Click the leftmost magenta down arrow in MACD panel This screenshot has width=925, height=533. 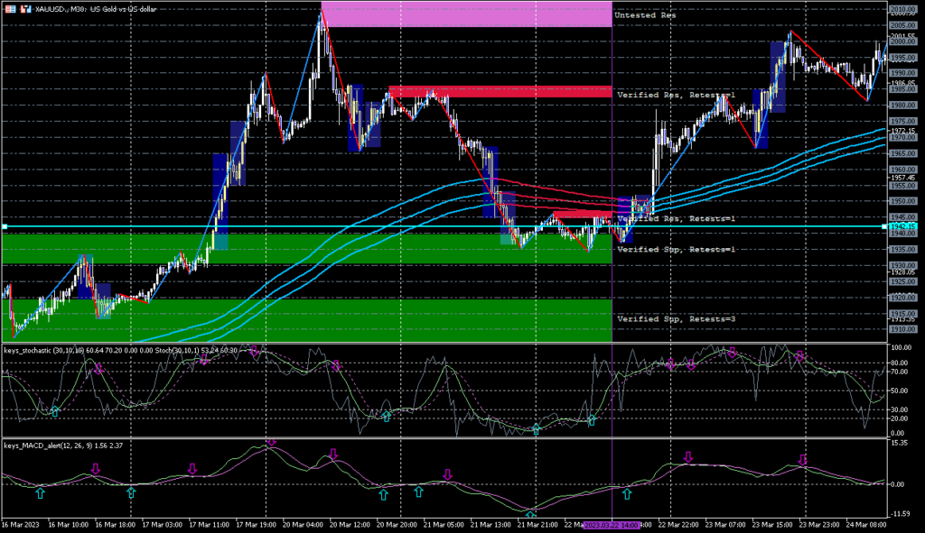tap(96, 468)
